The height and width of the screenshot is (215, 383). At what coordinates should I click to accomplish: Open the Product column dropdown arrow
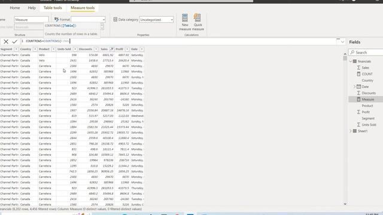pyautogui.click(x=53, y=49)
